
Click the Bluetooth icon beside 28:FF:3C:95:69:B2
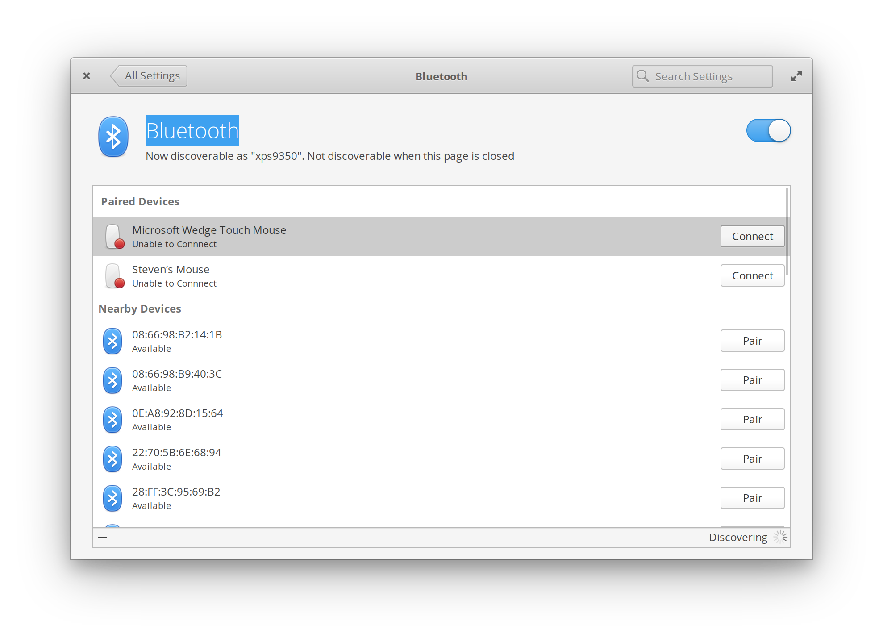112,498
